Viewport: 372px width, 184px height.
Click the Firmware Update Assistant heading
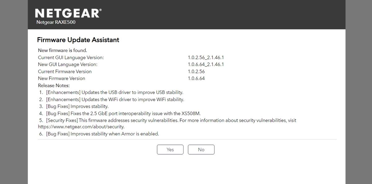[78, 40]
